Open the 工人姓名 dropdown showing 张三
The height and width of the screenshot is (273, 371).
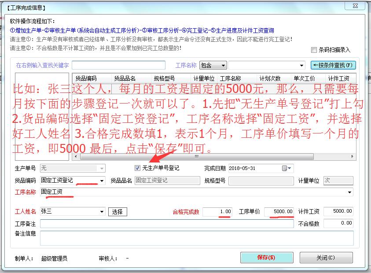(x=103, y=211)
